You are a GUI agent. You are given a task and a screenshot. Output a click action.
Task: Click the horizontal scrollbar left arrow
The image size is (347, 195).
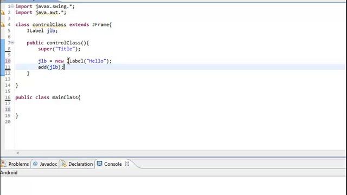pos(18,153)
